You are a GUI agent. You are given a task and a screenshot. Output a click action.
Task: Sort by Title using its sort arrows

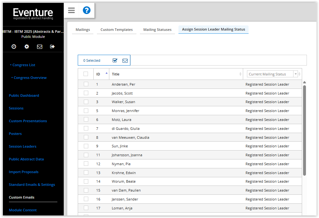[240, 74]
